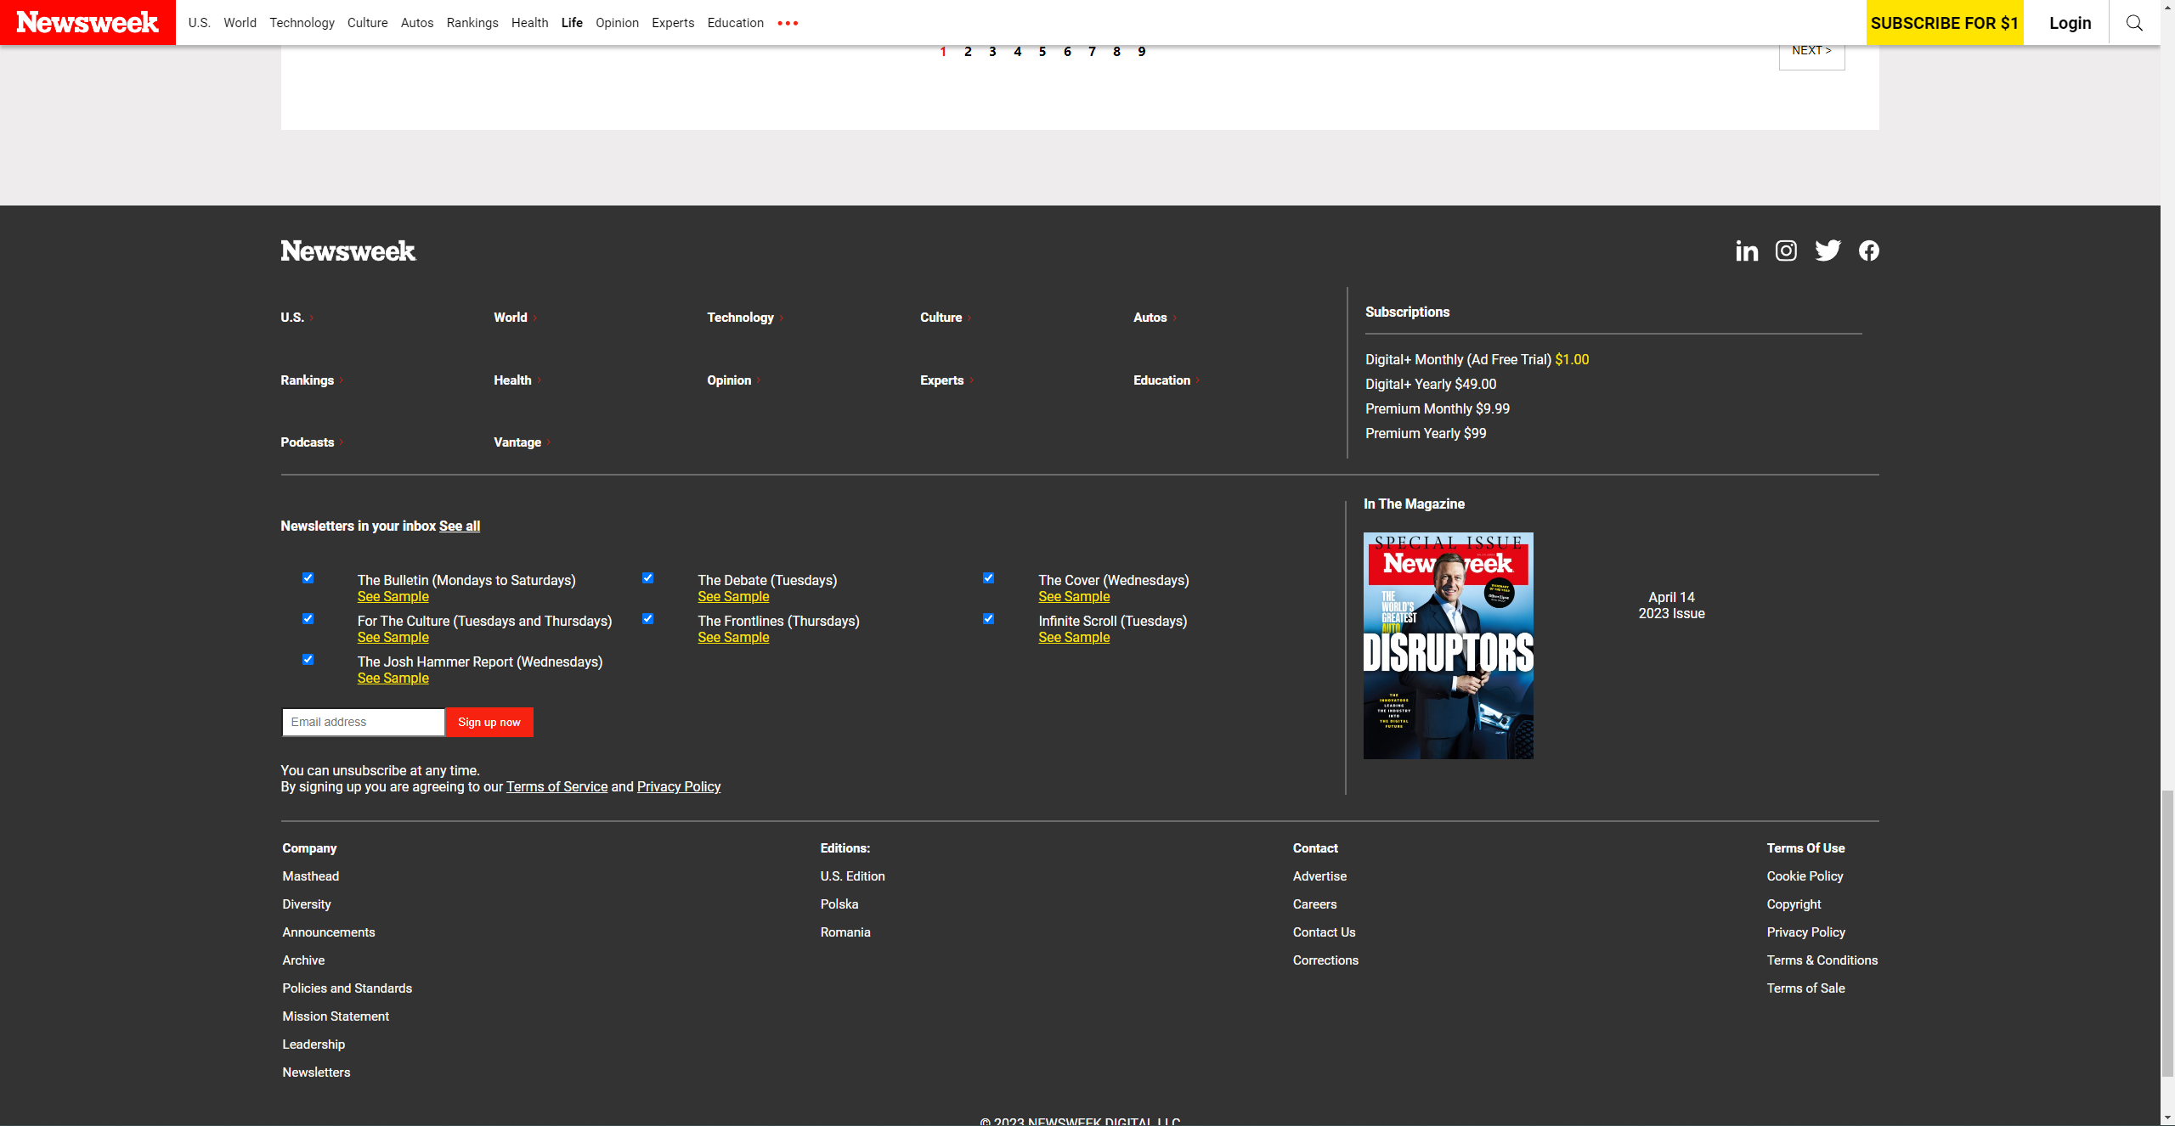Open the See all newsletters link

coord(460,526)
